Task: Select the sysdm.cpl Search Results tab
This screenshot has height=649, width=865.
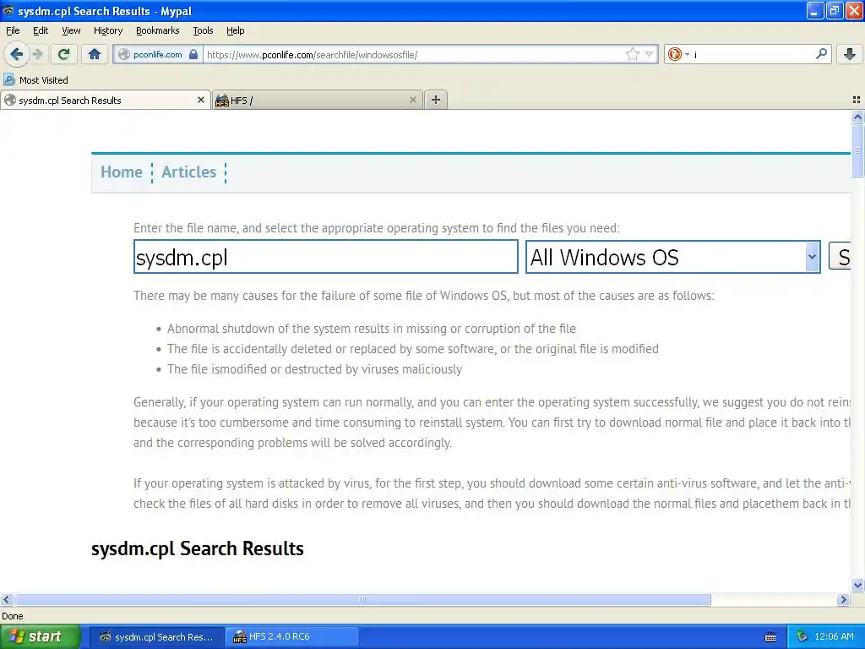Action: point(105,100)
